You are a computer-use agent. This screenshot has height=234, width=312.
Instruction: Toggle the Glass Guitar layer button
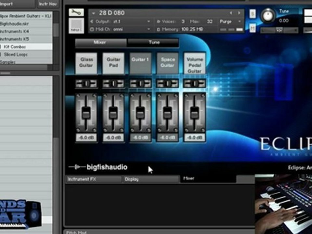86,63
